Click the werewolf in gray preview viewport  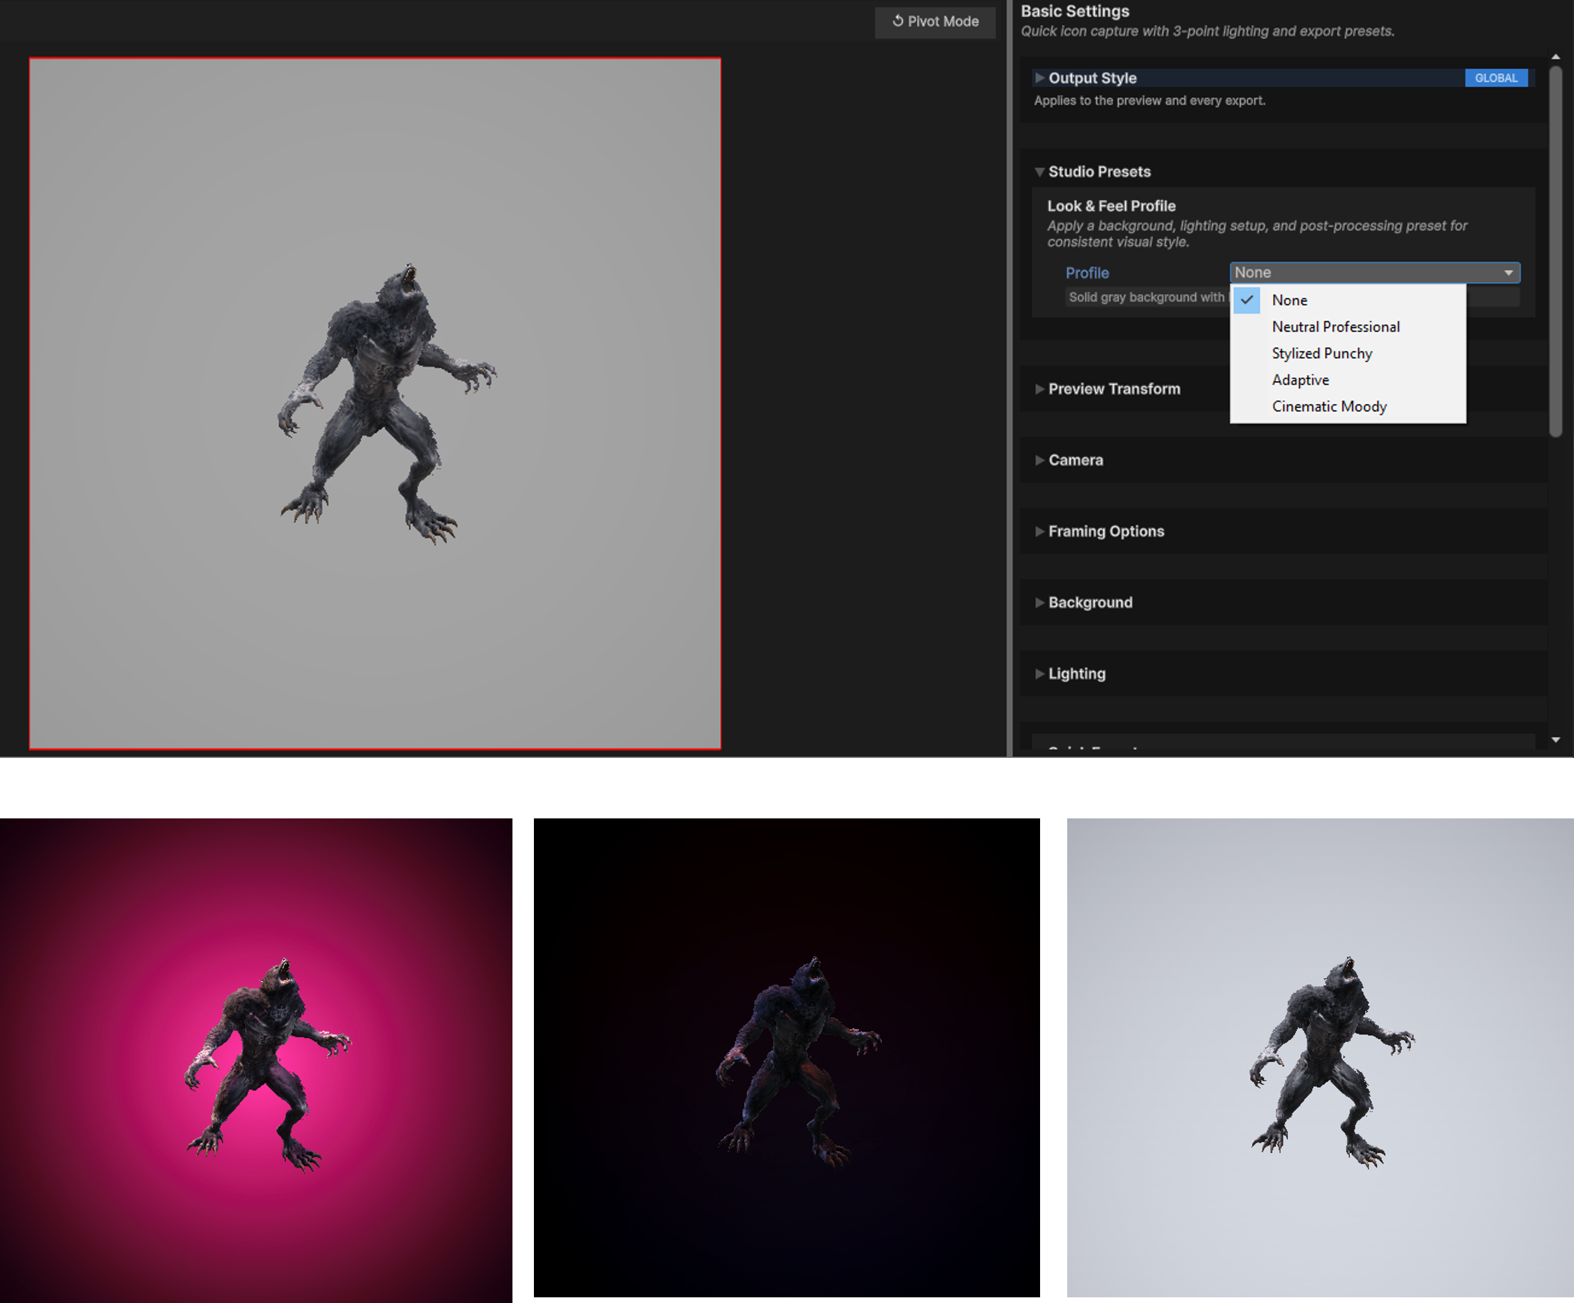point(386,403)
